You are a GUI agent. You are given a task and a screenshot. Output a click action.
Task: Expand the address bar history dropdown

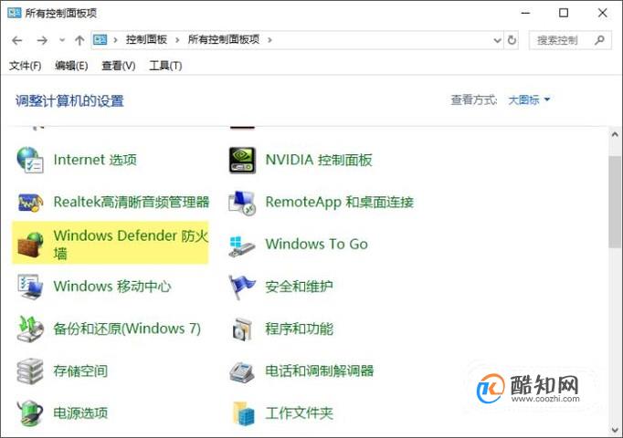click(x=497, y=40)
